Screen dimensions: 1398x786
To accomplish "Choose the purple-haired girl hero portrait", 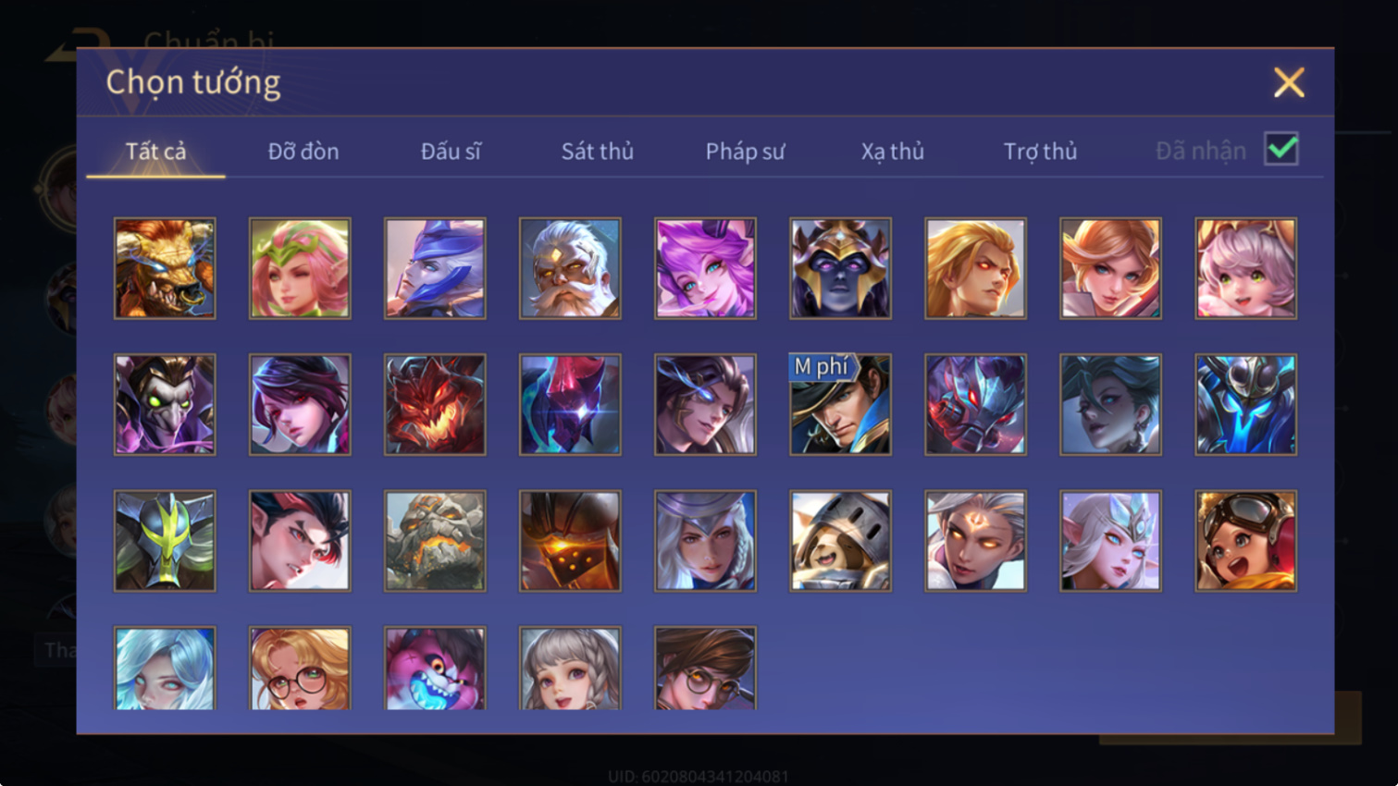I will [x=705, y=268].
